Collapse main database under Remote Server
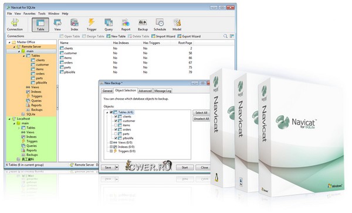The width and height of the screenshot is (352, 213). (19, 51)
